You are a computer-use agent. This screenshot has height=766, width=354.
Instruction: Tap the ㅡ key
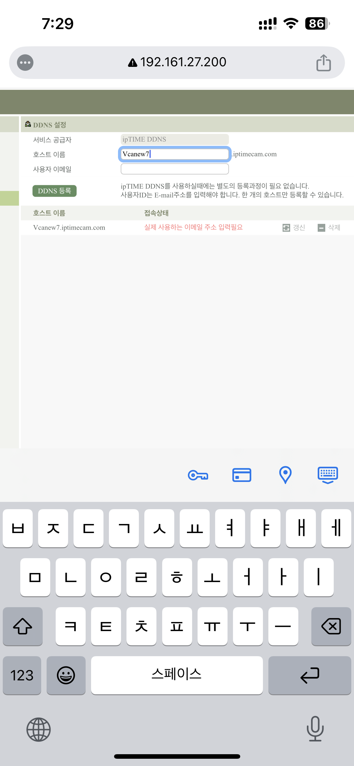point(283,626)
